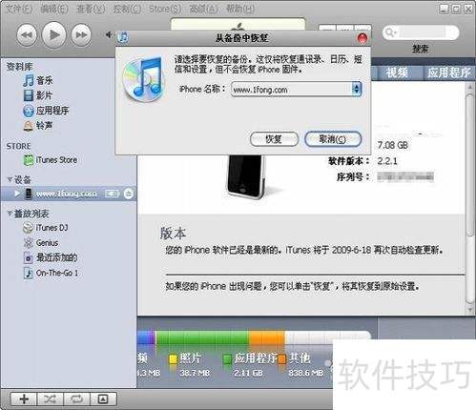Click the add playlist plus button
This screenshot has width=476, height=410.
(24, 399)
